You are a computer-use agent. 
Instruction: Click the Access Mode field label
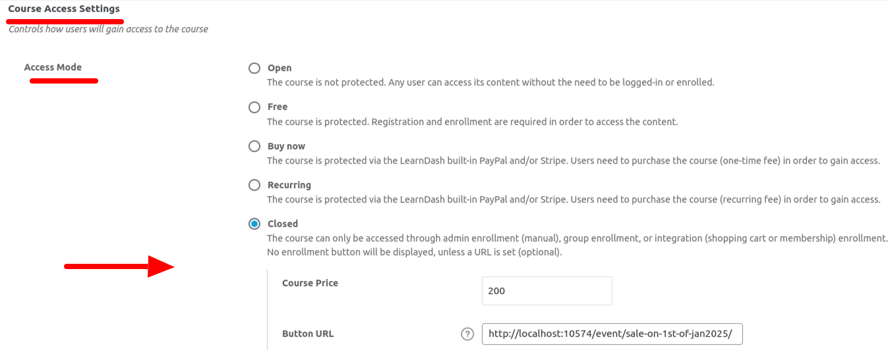tap(53, 67)
